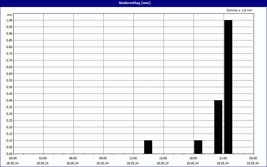Select the 0,70 y-axis value
The width and height of the screenshot is (267, 167).
tap(10, 60)
